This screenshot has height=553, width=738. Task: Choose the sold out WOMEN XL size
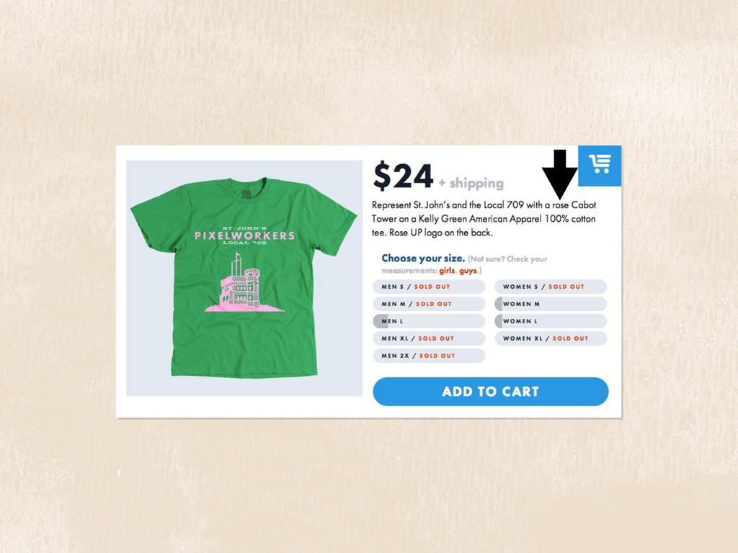(x=551, y=338)
